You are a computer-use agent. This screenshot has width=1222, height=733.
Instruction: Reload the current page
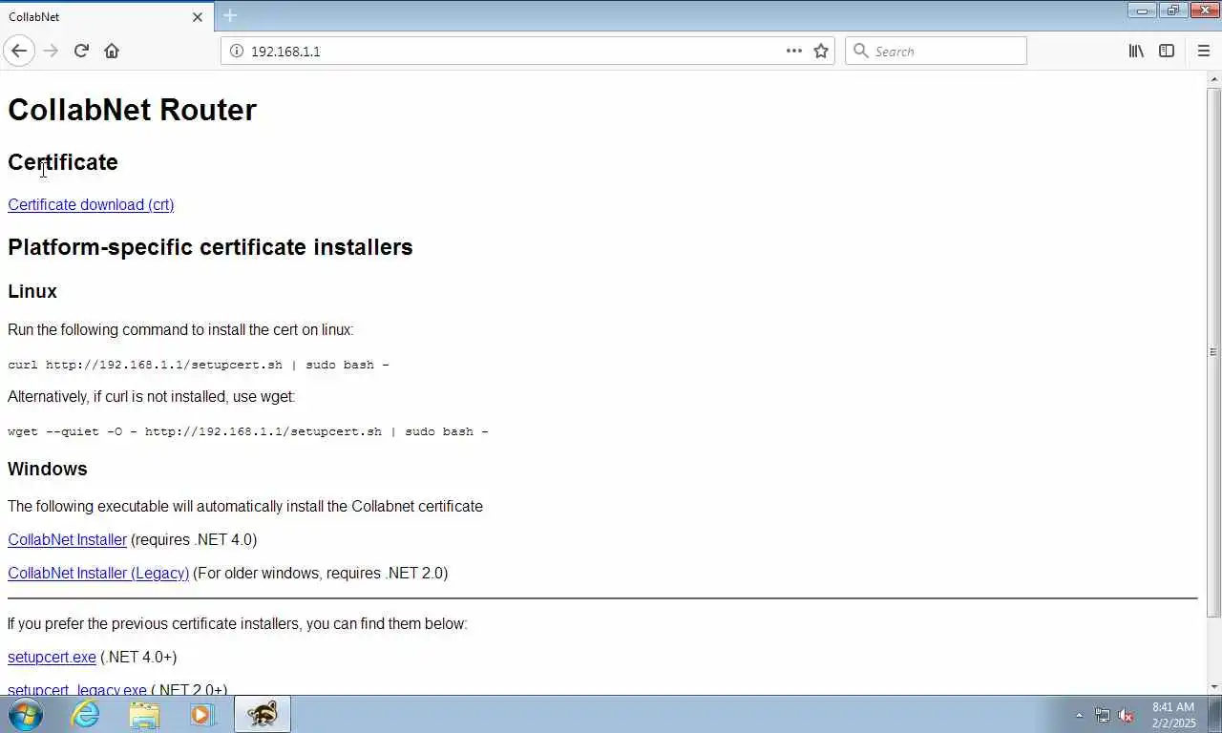tap(81, 51)
